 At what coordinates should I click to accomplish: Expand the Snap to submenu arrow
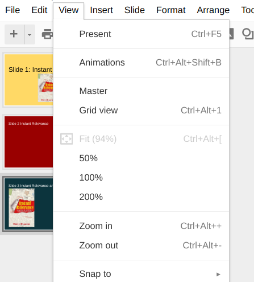click(x=218, y=274)
